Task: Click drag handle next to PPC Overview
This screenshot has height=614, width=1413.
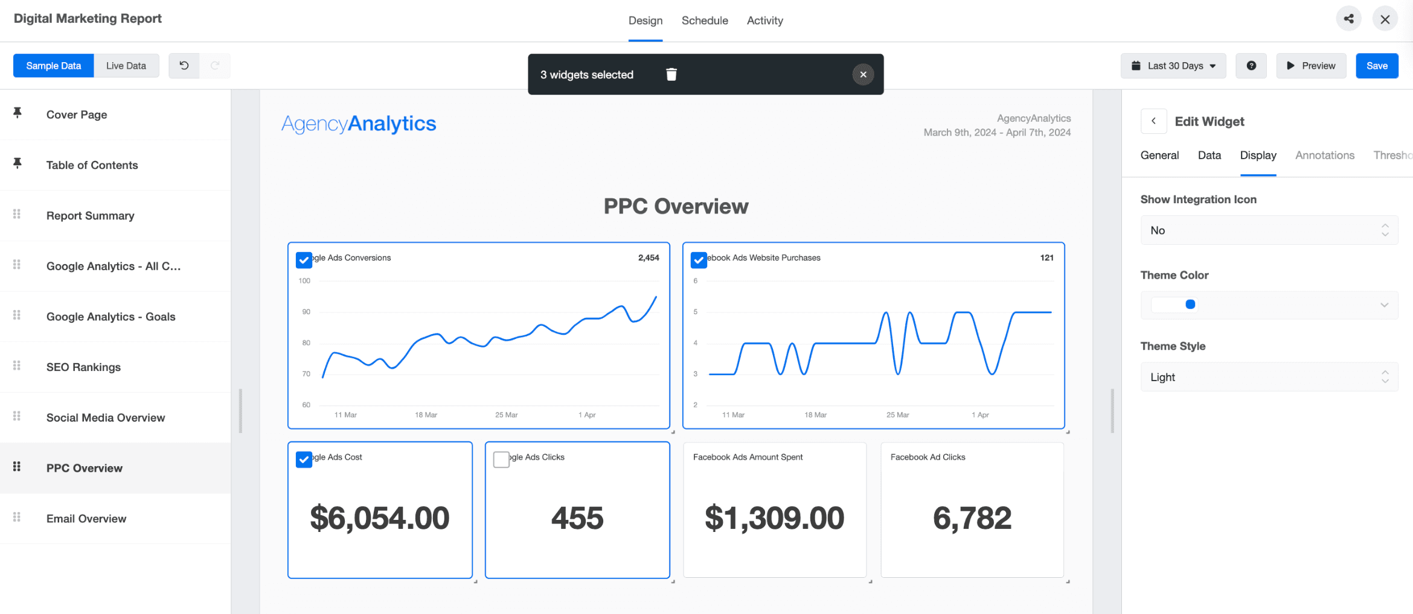Action: (17, 467)
